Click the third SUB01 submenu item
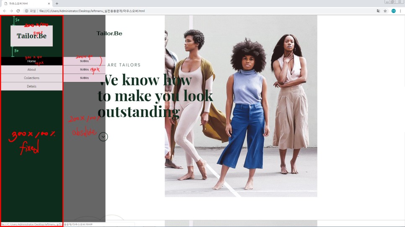 coord(84,78)
